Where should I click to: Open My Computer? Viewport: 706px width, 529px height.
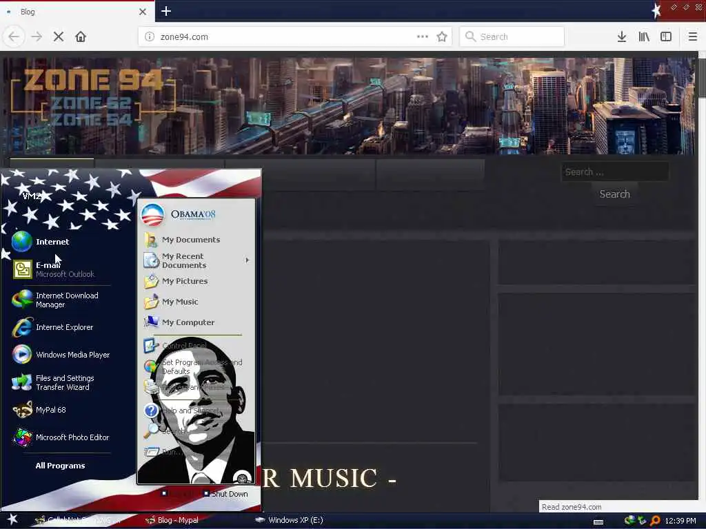point(179,322)
